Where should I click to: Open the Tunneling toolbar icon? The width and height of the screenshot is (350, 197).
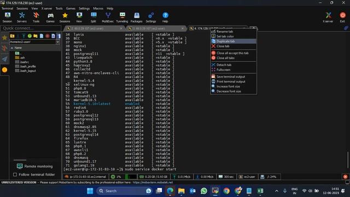[122, 18]
